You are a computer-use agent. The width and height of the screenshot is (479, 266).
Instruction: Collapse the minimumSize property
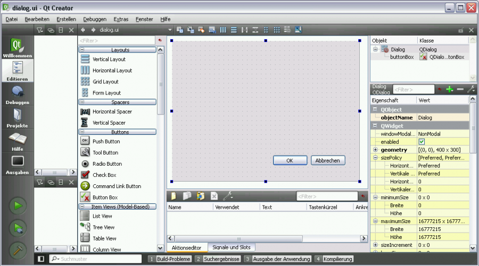point(376,198)
